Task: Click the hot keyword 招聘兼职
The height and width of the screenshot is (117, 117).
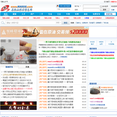Action: point(99,23)
